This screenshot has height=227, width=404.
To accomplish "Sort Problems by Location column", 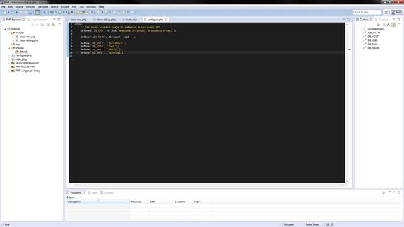I will point(183,202).
